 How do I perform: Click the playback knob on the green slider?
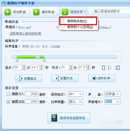coord(38,57)
